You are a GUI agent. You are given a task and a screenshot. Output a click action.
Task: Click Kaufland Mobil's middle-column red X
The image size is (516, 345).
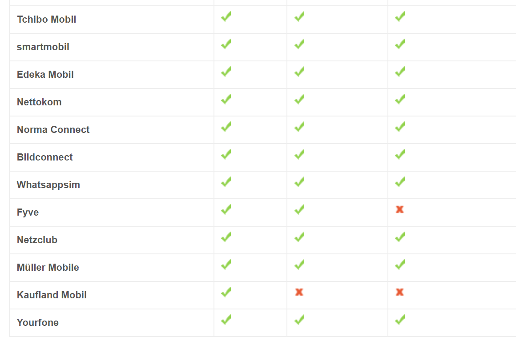(x=299, y=292)
